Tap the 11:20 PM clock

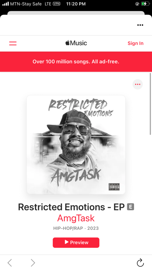[x=76, y=4]
